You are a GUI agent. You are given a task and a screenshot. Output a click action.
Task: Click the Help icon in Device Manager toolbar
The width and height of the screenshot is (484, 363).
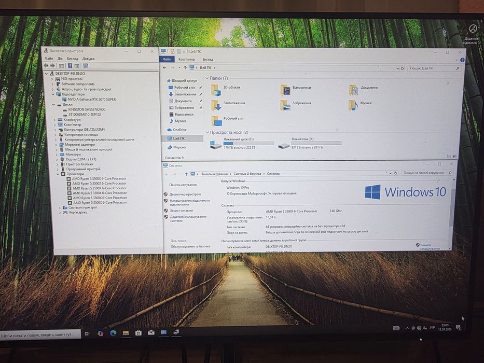[70, 65]
